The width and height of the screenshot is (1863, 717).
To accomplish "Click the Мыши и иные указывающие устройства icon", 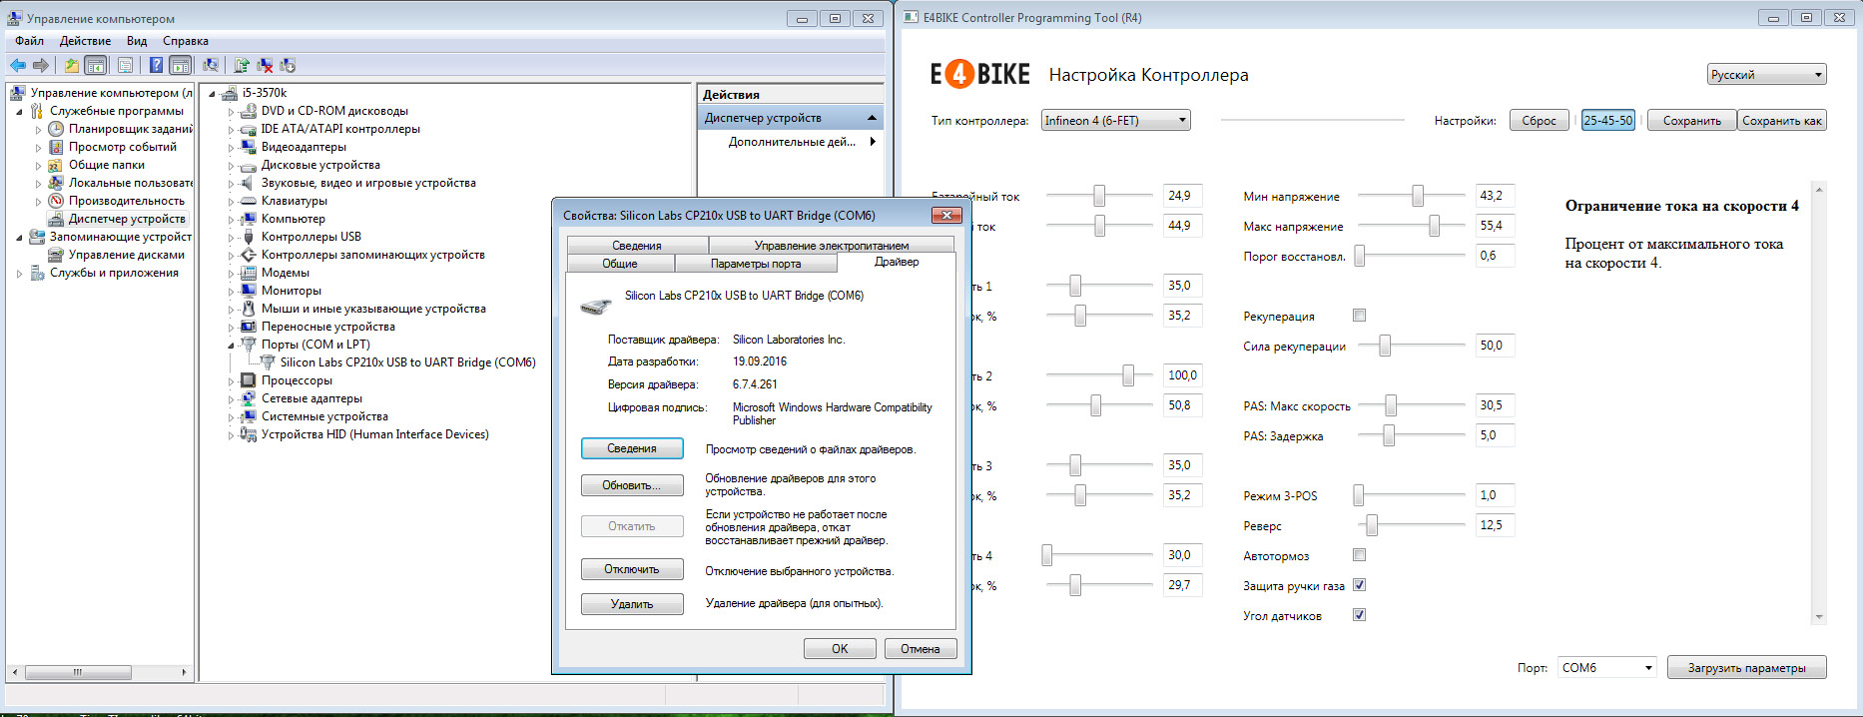I will click(x=249, y=309).
